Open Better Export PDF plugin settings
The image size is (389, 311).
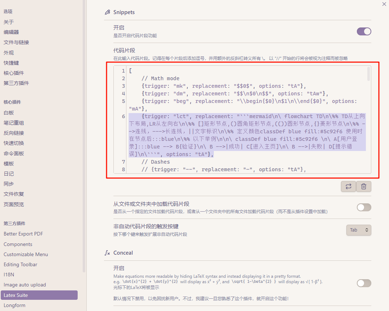[x=23, y=234]
